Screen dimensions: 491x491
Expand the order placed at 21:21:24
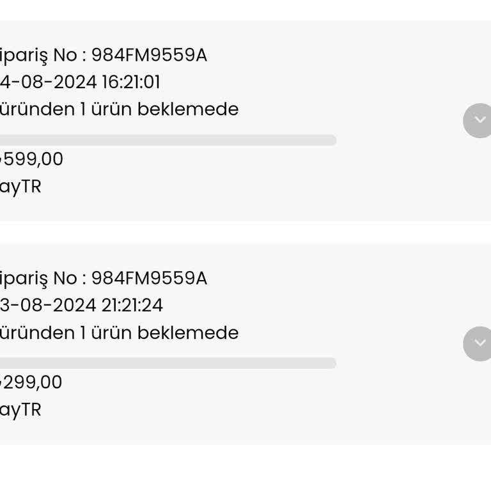[479, 343]
